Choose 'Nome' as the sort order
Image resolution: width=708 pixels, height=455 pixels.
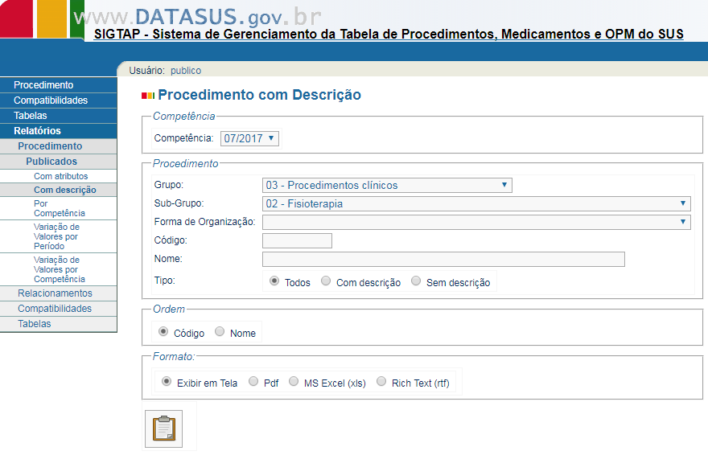(220, 332)
